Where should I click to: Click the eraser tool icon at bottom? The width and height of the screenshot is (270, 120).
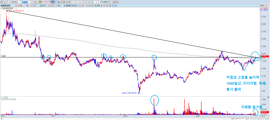click(259, 119)
